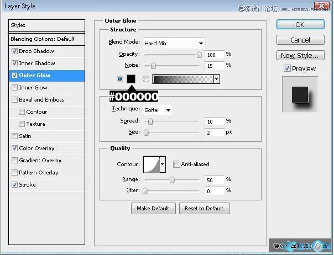Open the Blend Mode dropdown
The height and width of the screenshot is (255, 334).
coord(173,43)
